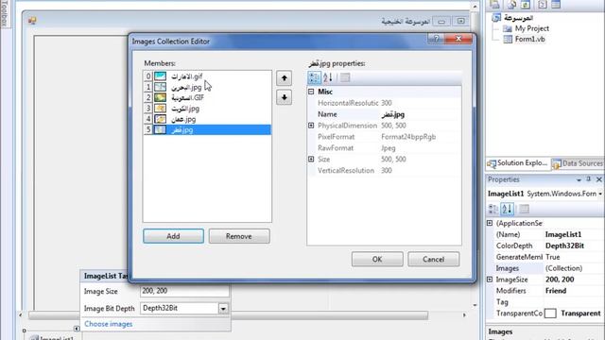The image size is (605, 340).
Task: Move selected image up in Members list
Action: coord(284,77)
